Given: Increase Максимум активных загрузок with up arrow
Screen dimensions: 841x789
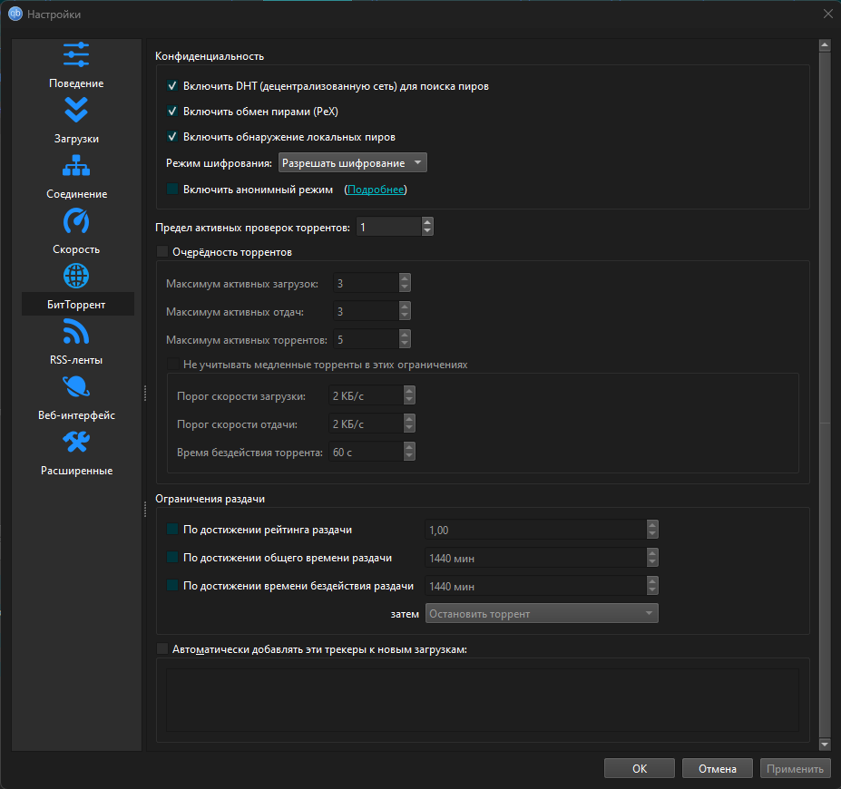Looking at the screenshot, I should pyautogui.click(x=405, y=278).
